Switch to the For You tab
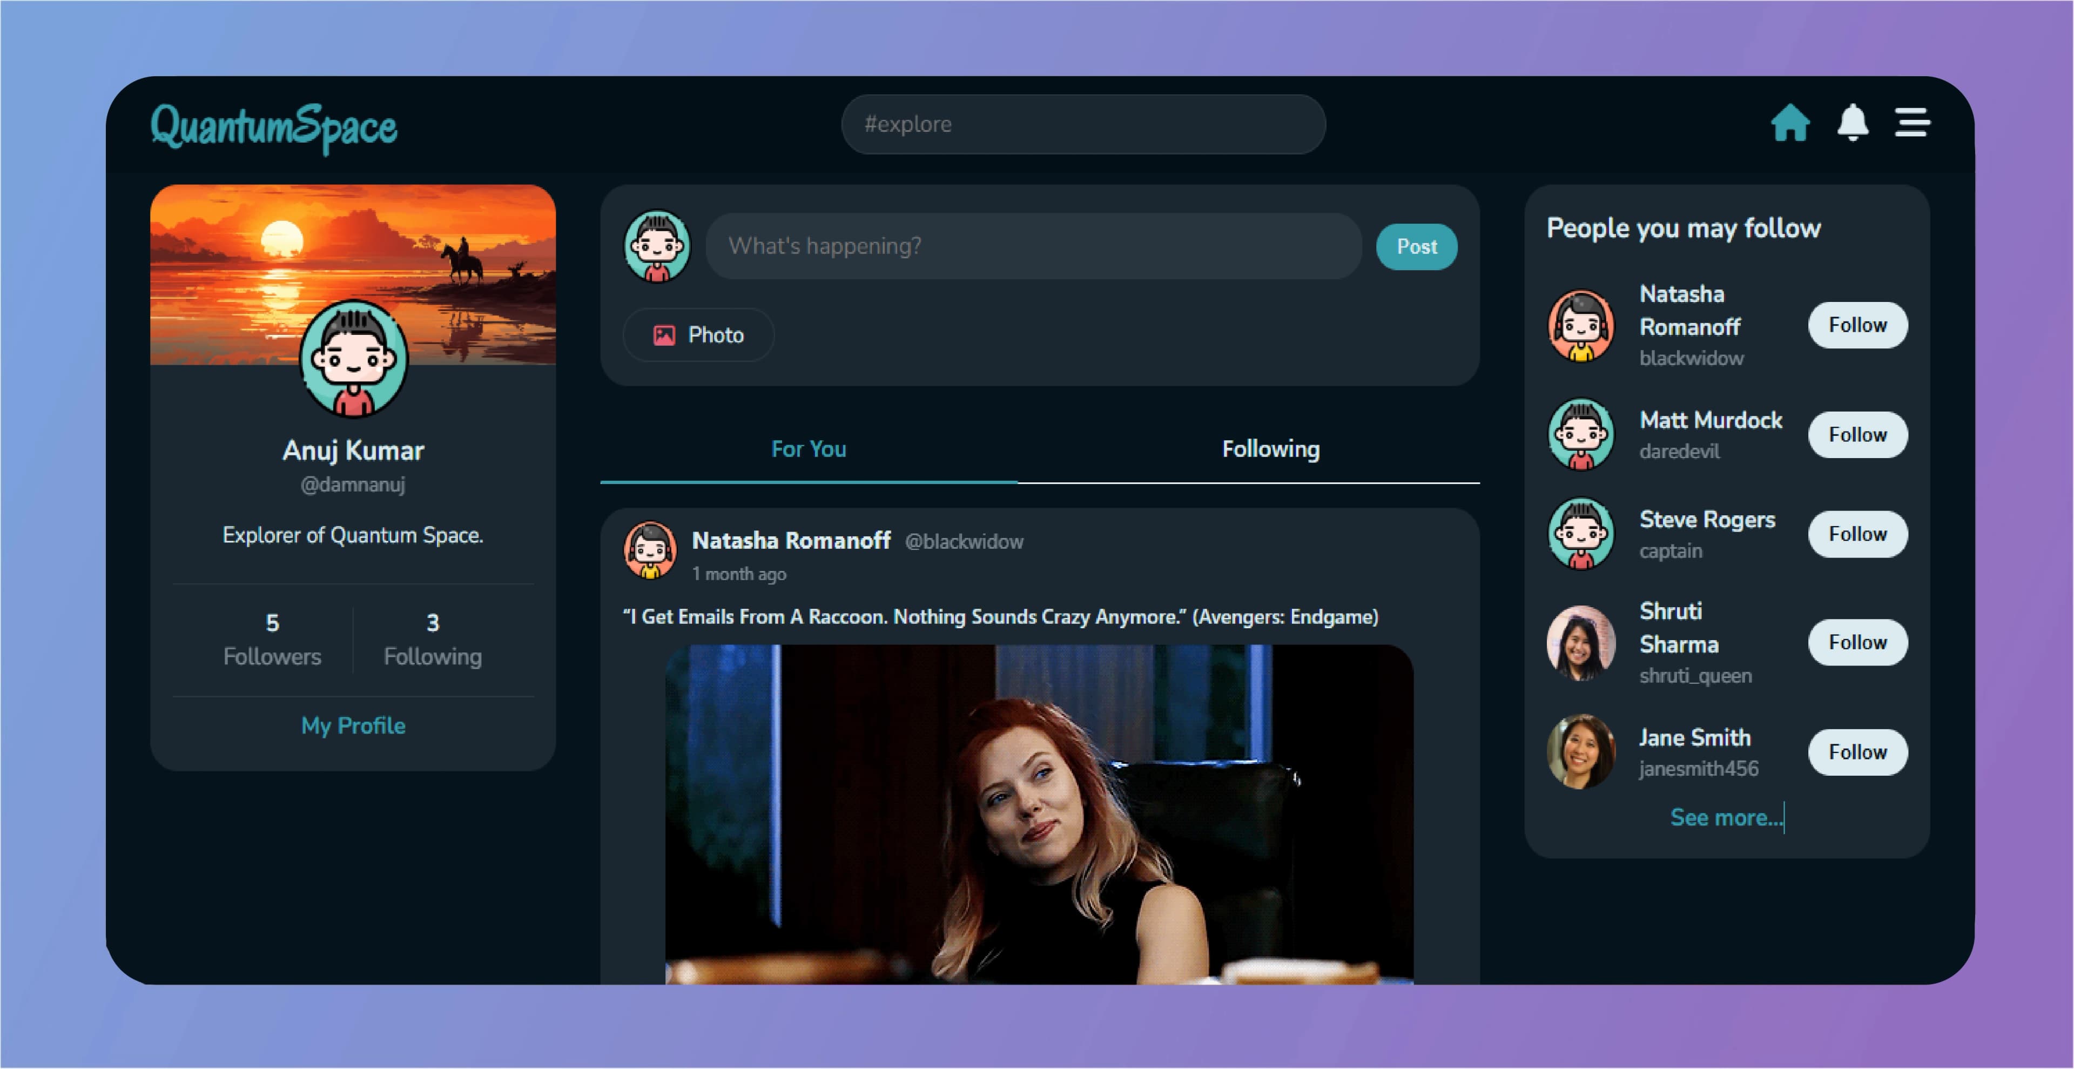This screenshot has width=2074, height=1069. point(809,449)
